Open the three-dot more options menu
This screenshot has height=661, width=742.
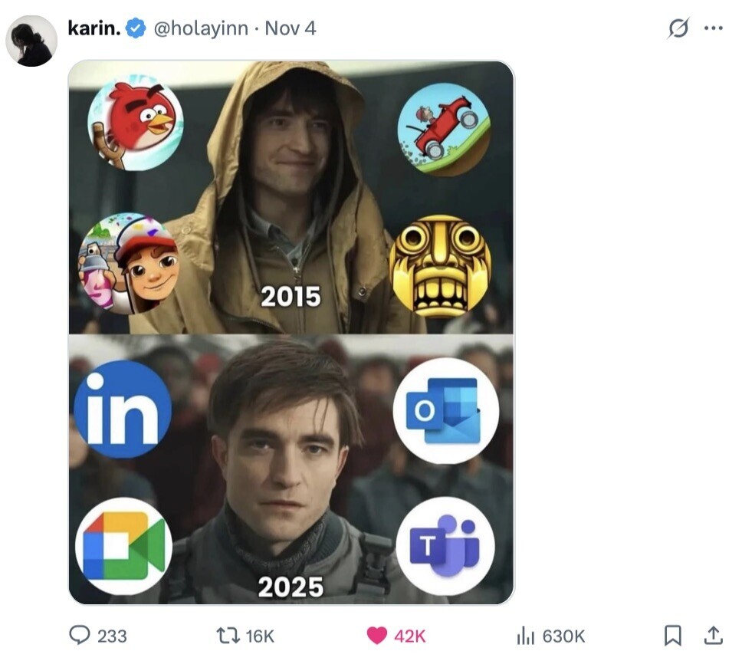click(714, 28)
